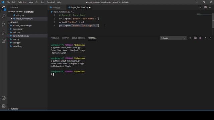Viewport: 214px width, 120px height.
Task: Click 'HelloRanjeet Singh' terminal output
Action: [61, 66]
